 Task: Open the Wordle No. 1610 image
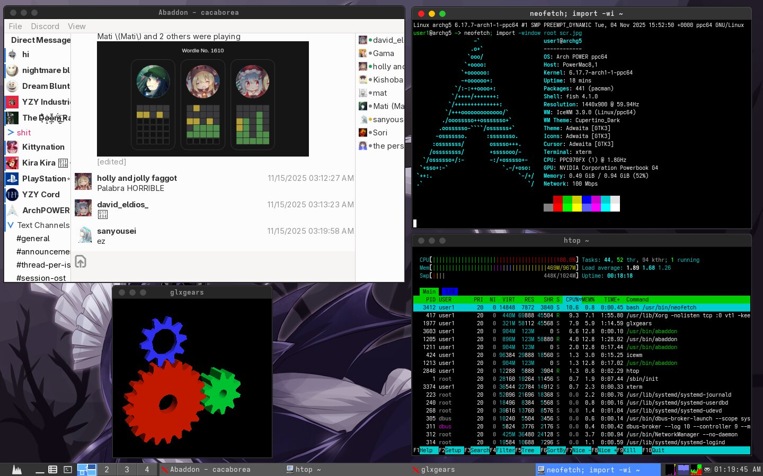(x=203, y=99)
